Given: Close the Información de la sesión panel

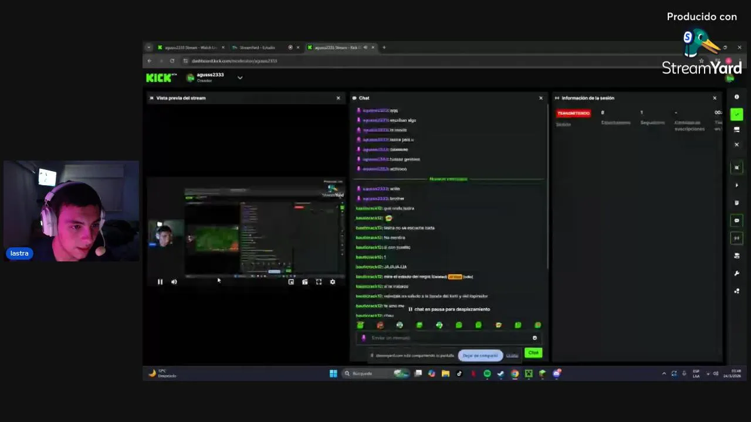Looking at the screenshot, I should (715, 98).
